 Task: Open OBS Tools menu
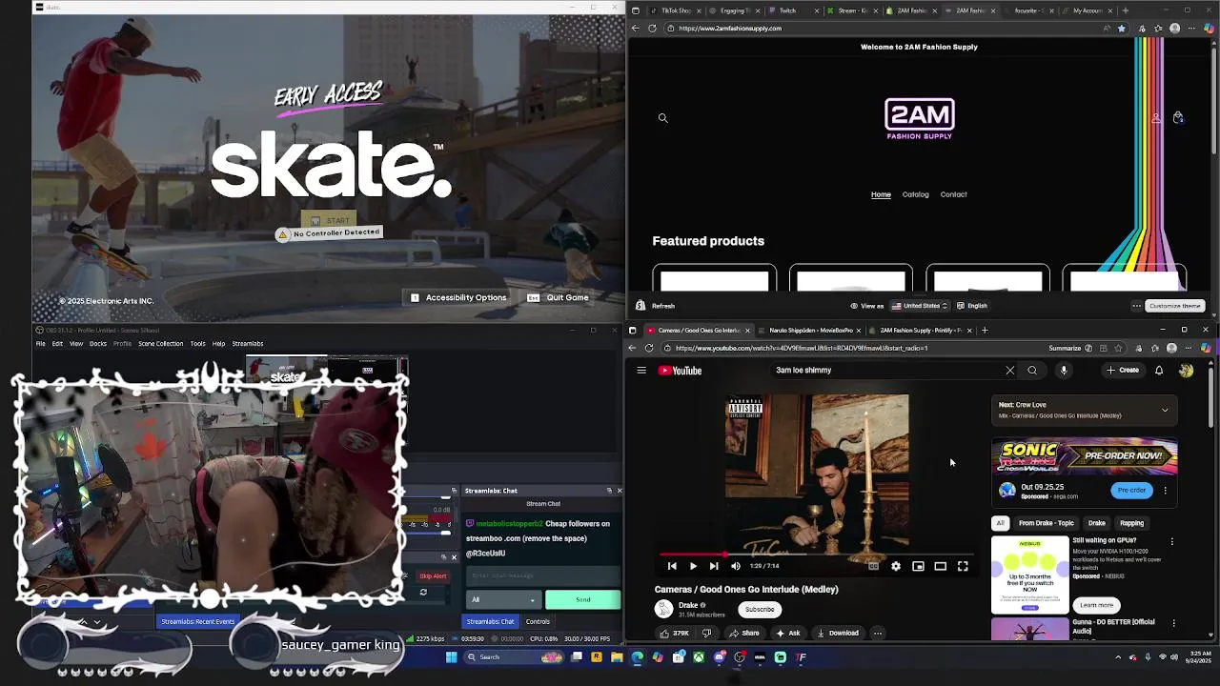pos(197,344)
